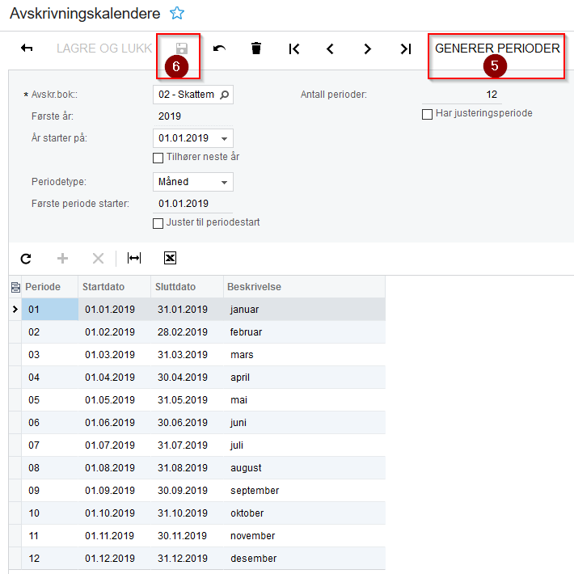Screen dimensions: 574x574
Task: Click end date 28.02.2019
Action: [187, 332]
